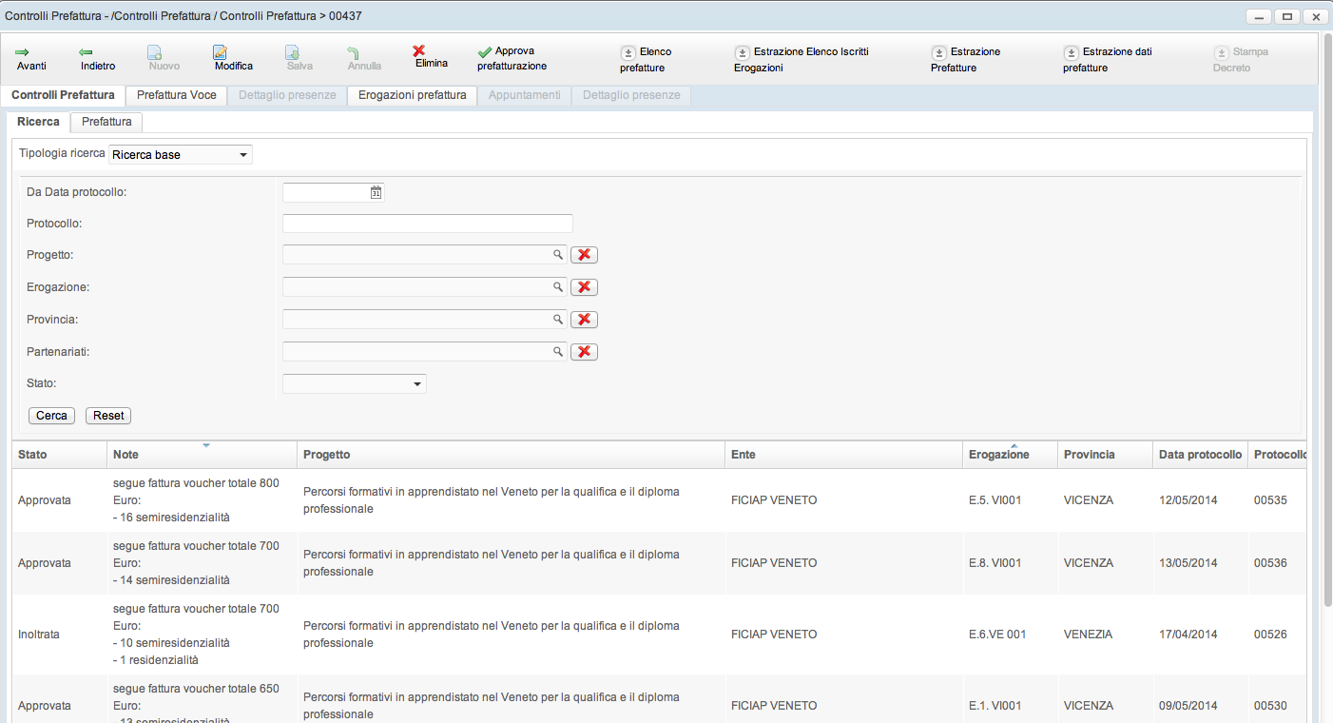Click the Erogazione field search magnifier
This screenshot has height=723, width=1333.
559,287
